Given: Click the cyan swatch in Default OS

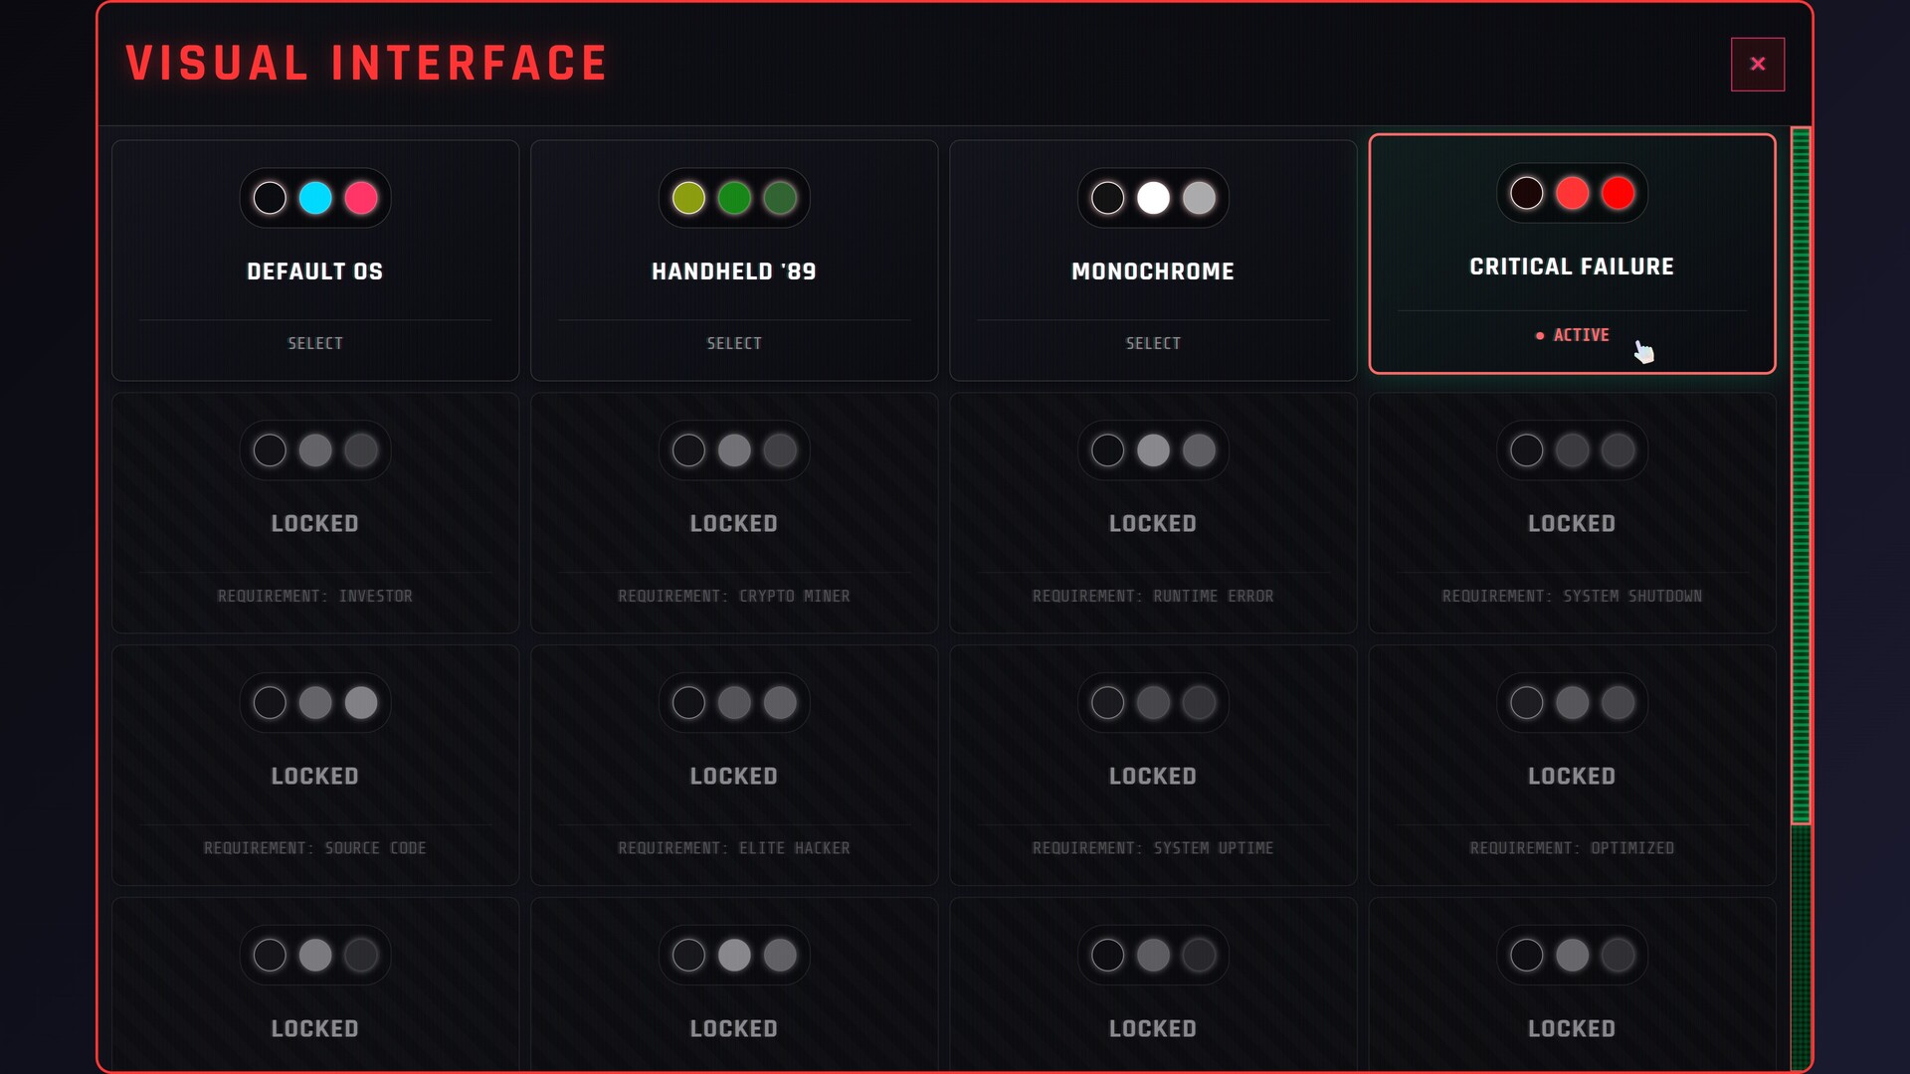Looking at the screenshot, I should (x=315, y=198).
